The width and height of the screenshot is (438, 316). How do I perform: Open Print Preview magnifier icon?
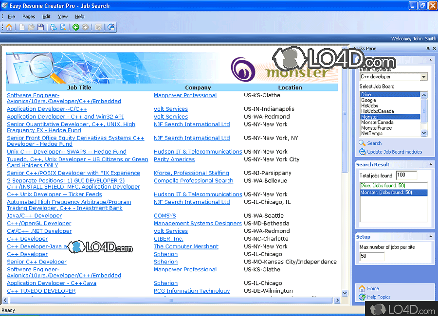coord(63,27)
